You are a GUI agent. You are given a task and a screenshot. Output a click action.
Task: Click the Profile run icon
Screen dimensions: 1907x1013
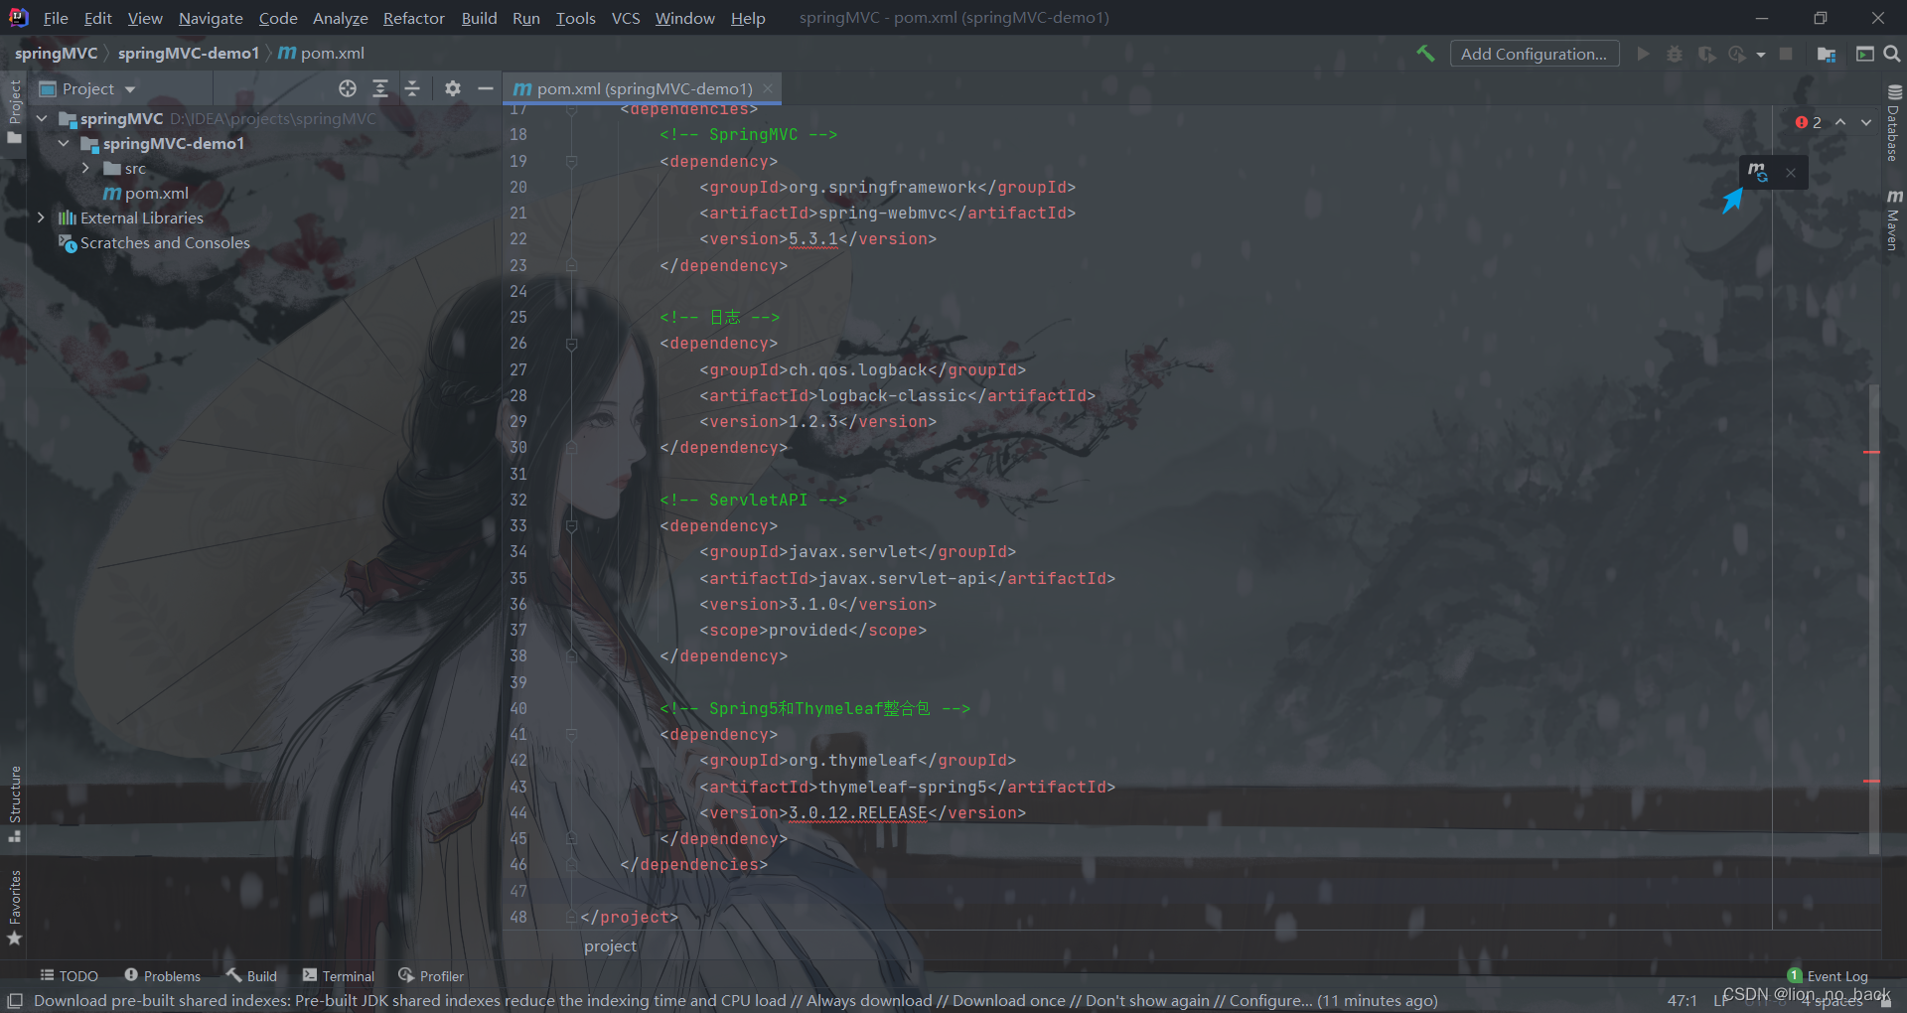[x=1737, y=54]
